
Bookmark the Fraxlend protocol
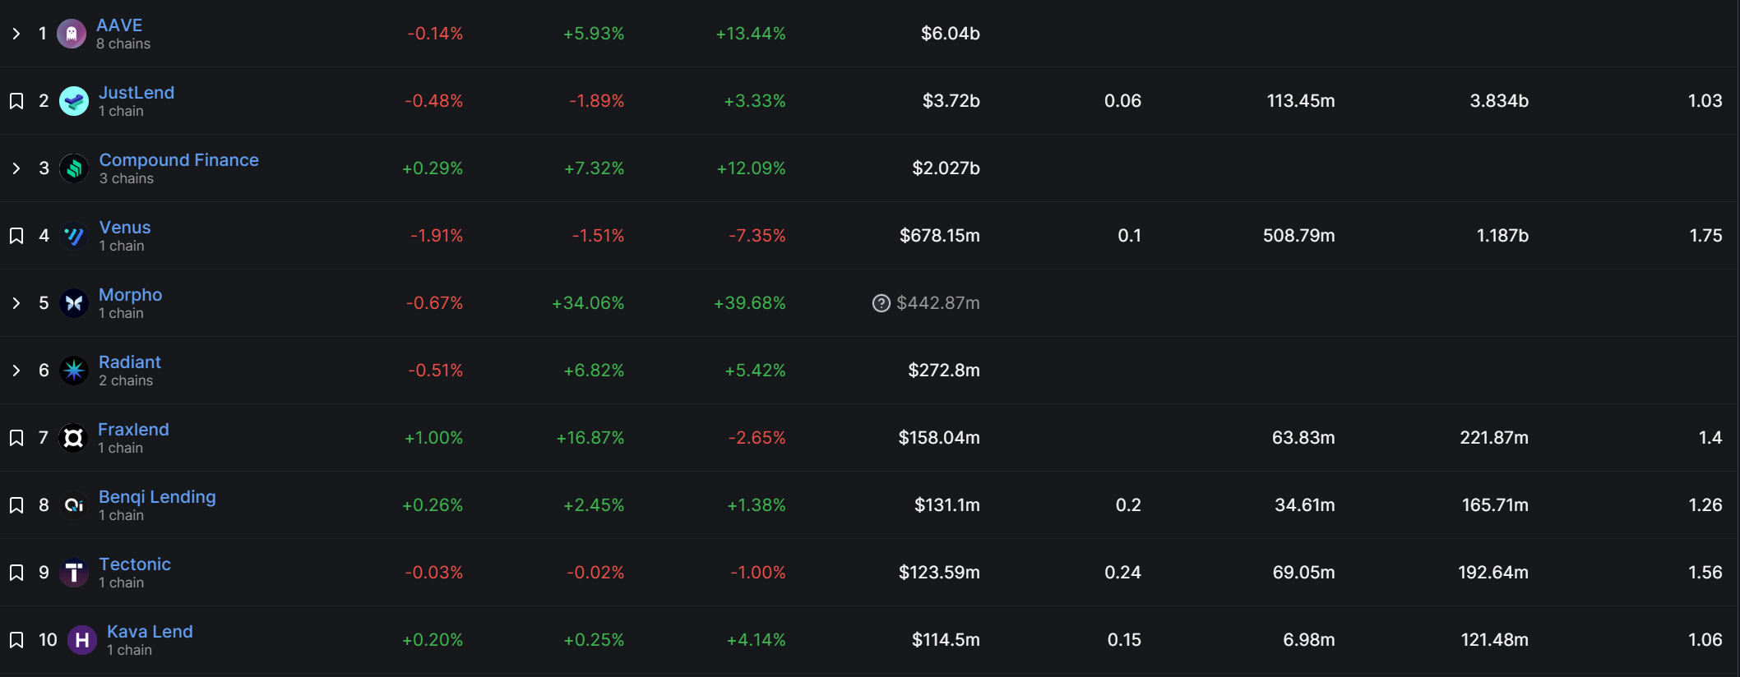(16, 438)
